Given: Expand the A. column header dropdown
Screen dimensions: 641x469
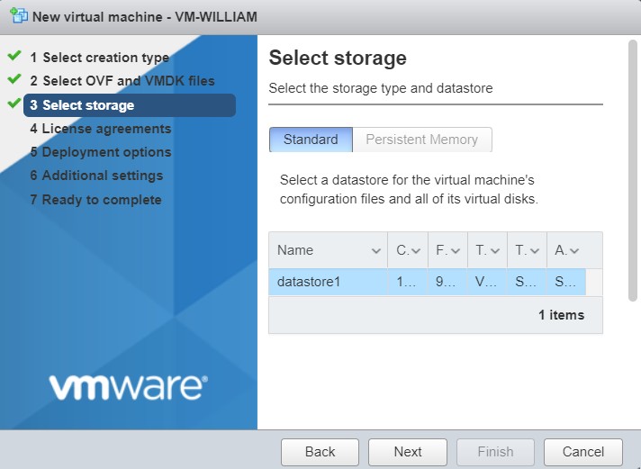Looking at the screenshot, I should point(574,250).
